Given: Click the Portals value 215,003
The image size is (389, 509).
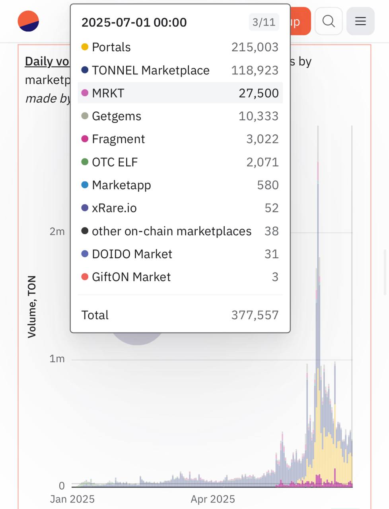Looking at the screenshot, I should [x=255, y=47].
